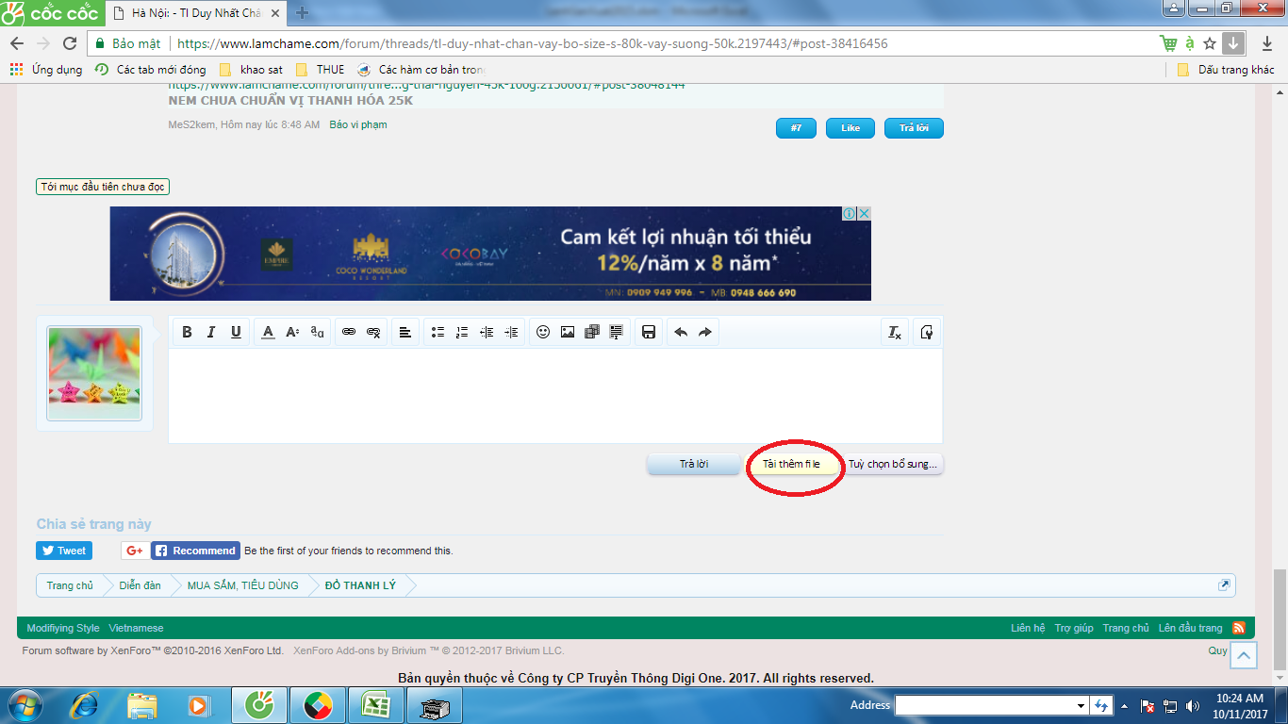Image resolution: width=1288 pixels, height=724 pixels.
Task: Open the font size dropdown
Action: [292, 332]
